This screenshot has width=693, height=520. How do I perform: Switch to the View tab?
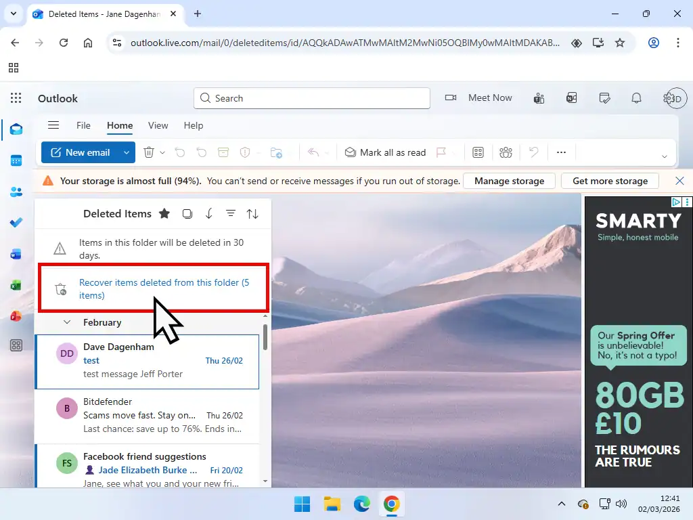coord(158,125)
